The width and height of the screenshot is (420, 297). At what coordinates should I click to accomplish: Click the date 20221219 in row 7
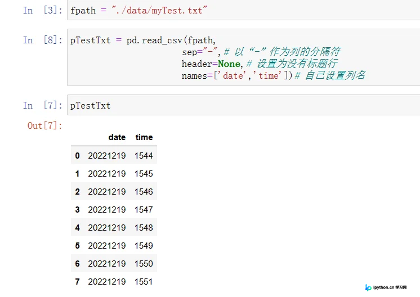[107, 282]
